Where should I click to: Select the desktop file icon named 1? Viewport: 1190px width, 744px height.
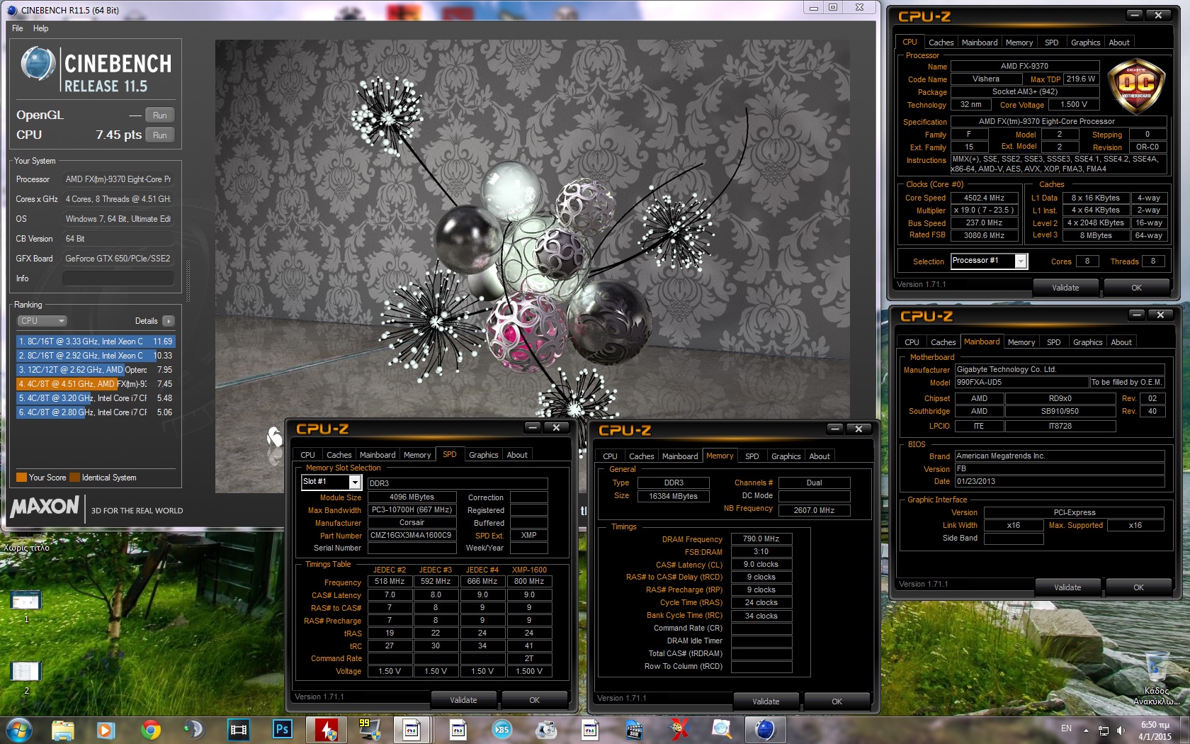click(26, 607)
